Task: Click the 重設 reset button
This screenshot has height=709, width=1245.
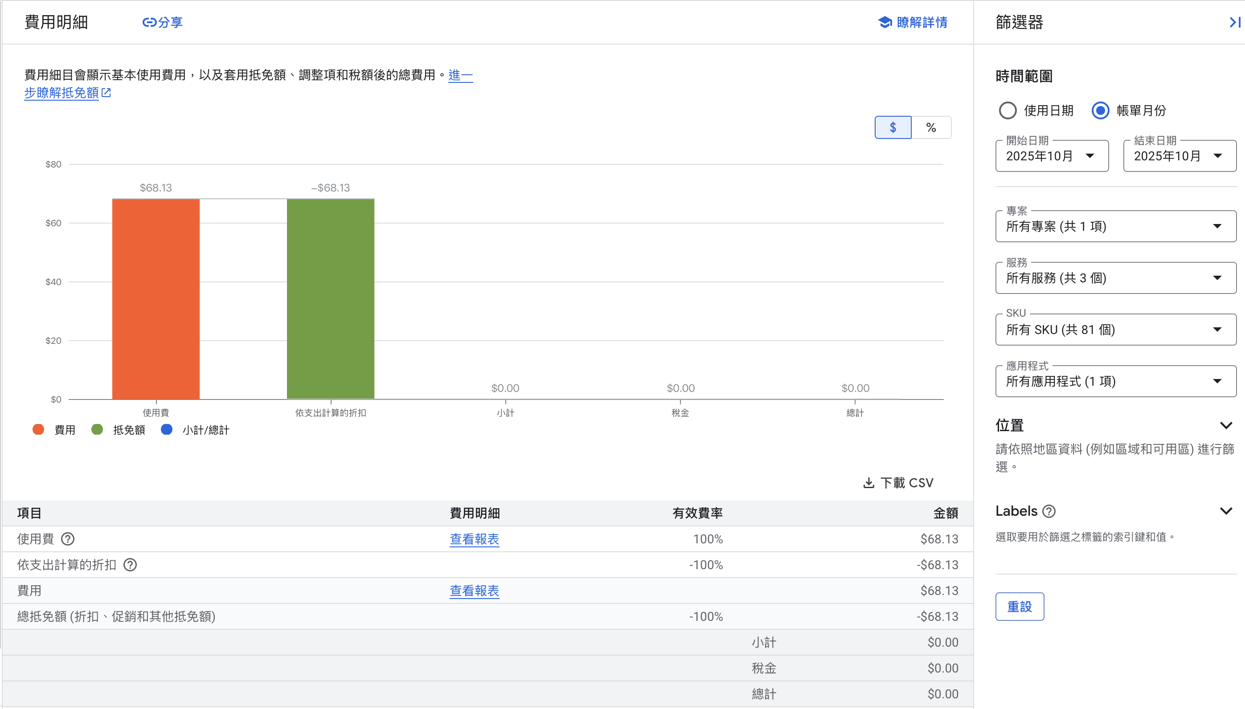Action: click(1019, 607)
